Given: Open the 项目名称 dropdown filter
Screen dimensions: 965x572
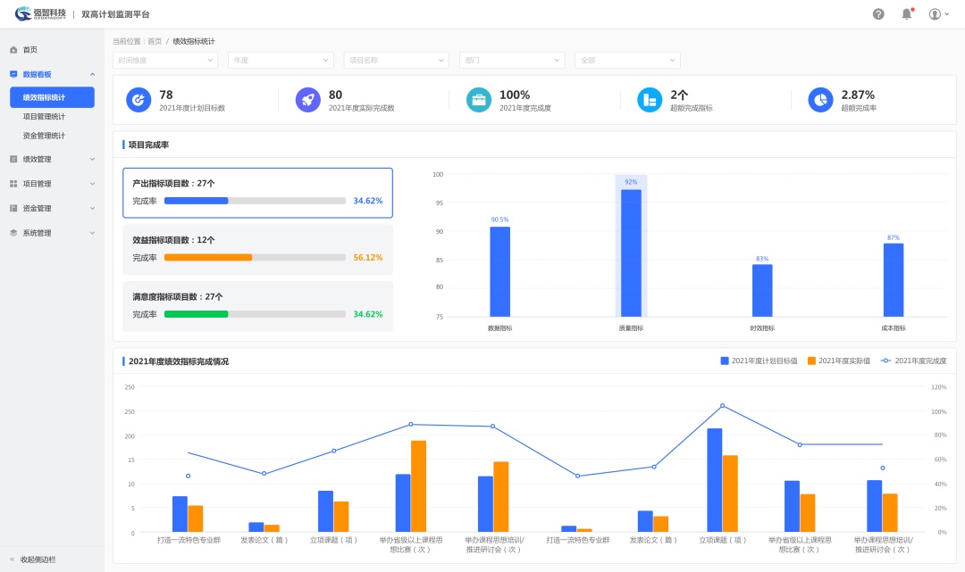Looking at the screenshot, I should 396,61.
